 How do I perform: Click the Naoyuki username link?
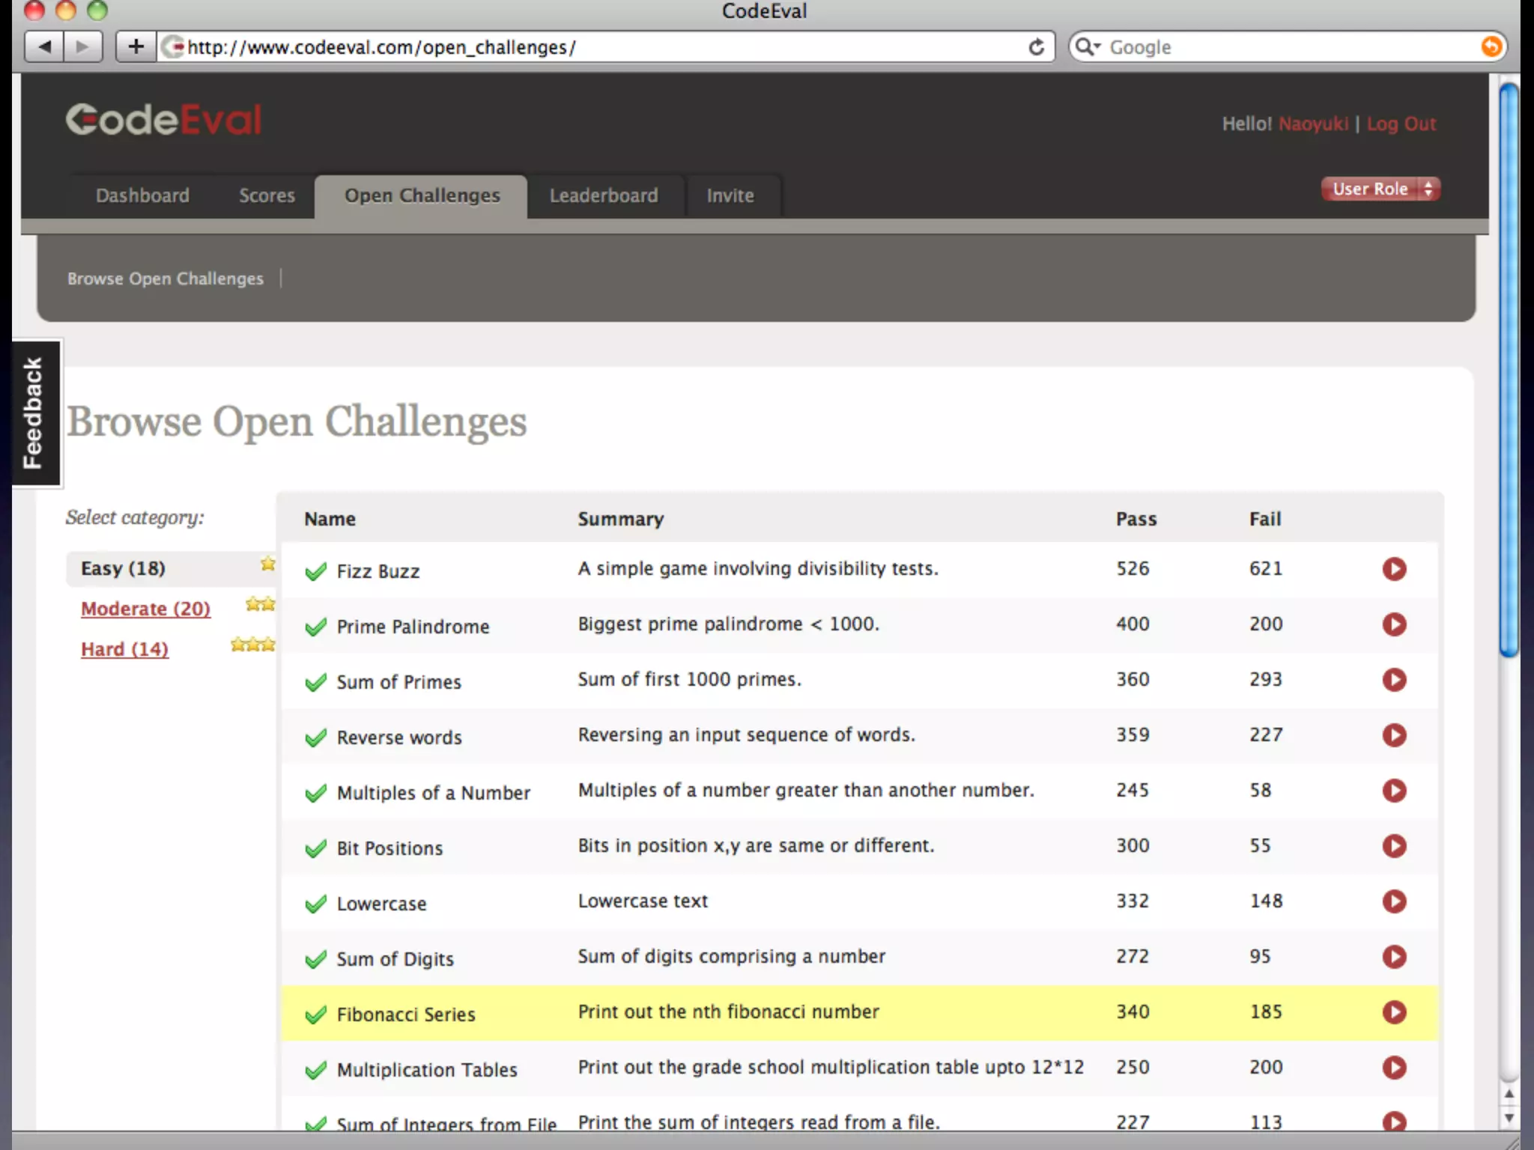coord(1313,124)
